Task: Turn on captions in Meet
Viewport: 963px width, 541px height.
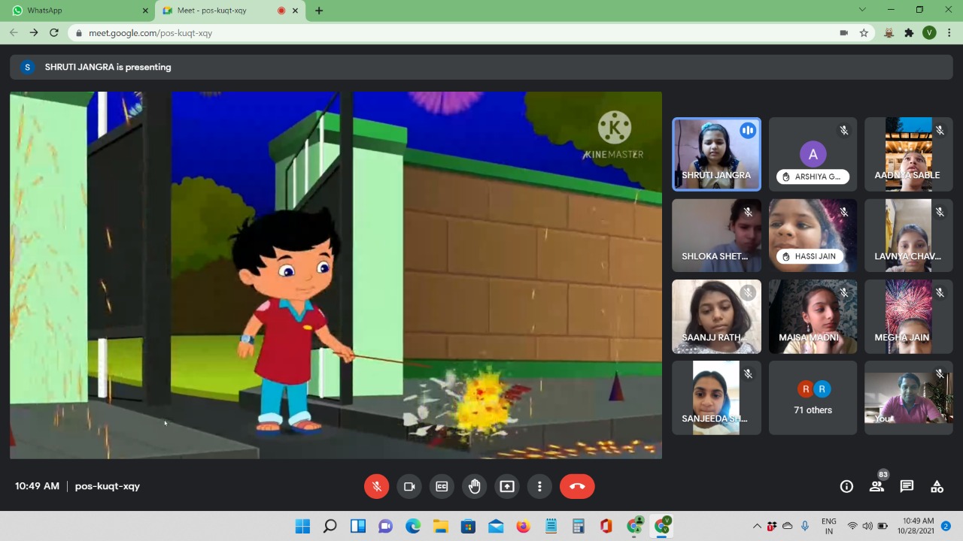Action: click(x=442, y=486)
